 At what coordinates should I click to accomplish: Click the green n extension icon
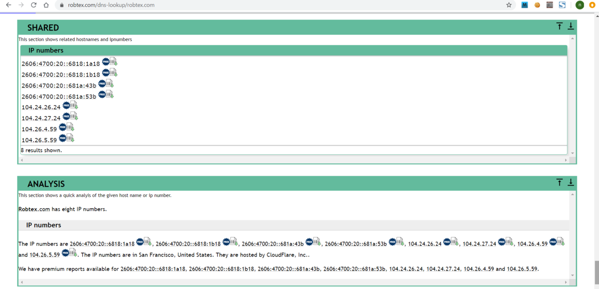[x=579, y=5]
